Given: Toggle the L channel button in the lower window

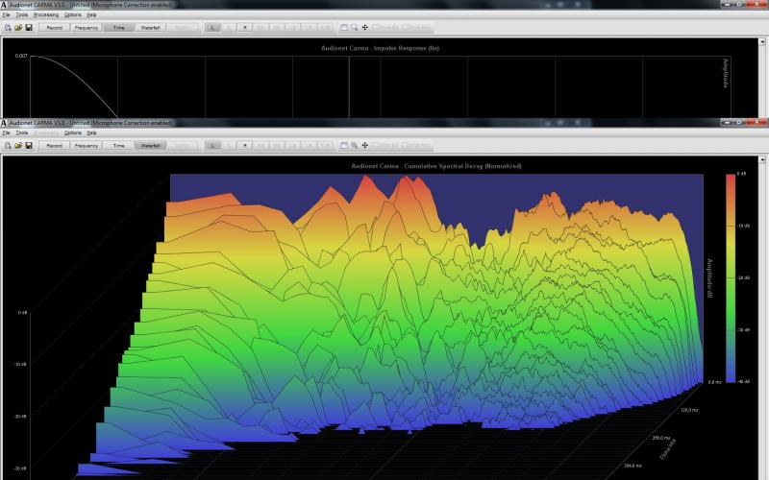Looking at the screenshot, I should [x=212, y=145].
